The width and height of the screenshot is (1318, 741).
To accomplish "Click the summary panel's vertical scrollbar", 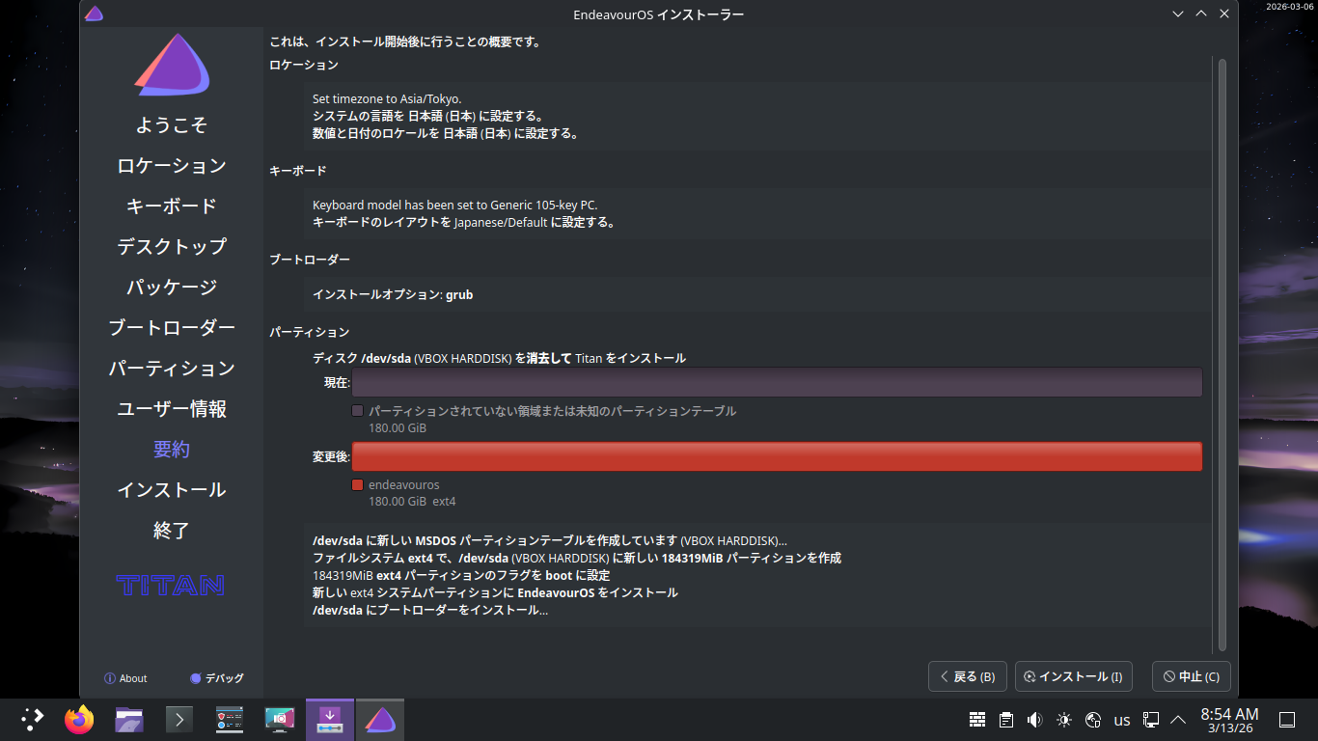I will tap(1222, 353).
